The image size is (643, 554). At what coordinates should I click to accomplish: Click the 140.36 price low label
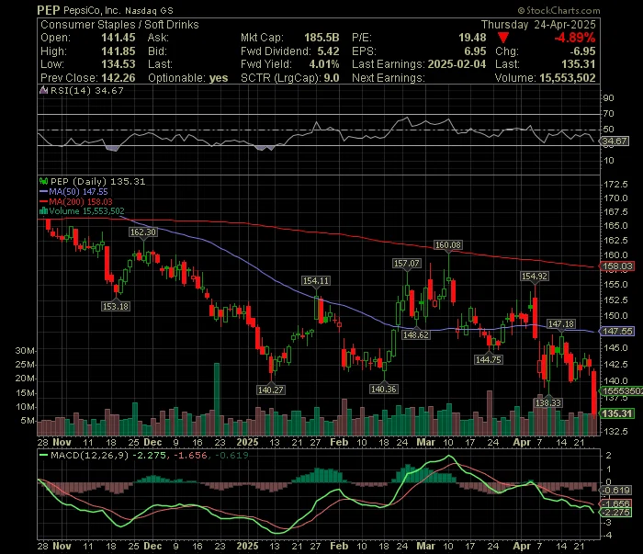pyautogui.click(x=384, y=390)
